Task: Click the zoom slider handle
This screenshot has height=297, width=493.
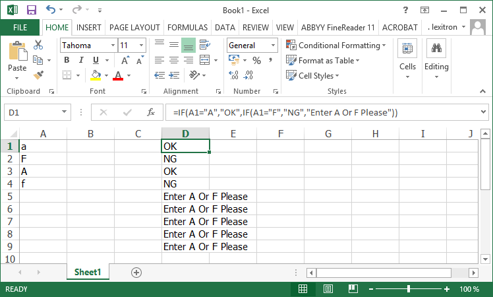Action: click(409, 289)
